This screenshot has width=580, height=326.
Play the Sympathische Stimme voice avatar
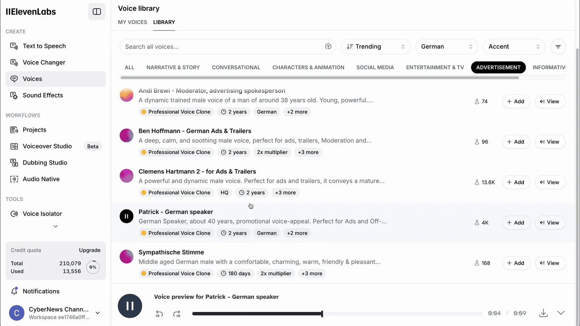[x=127, y=256]
